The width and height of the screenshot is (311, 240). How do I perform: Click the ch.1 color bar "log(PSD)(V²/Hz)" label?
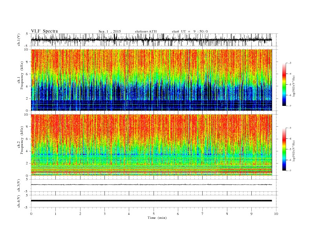click(294, 86)
